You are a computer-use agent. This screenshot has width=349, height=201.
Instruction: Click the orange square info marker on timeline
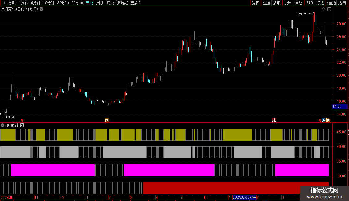[x=107, y=120]
